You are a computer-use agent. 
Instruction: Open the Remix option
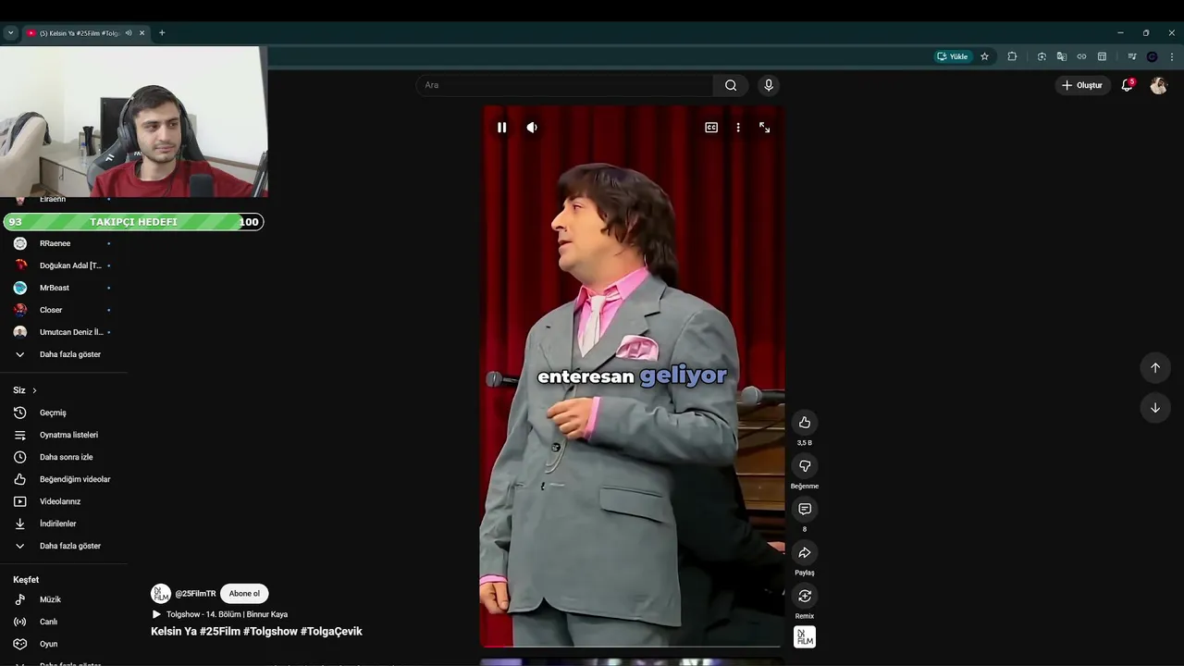click(x=805, y=597)
